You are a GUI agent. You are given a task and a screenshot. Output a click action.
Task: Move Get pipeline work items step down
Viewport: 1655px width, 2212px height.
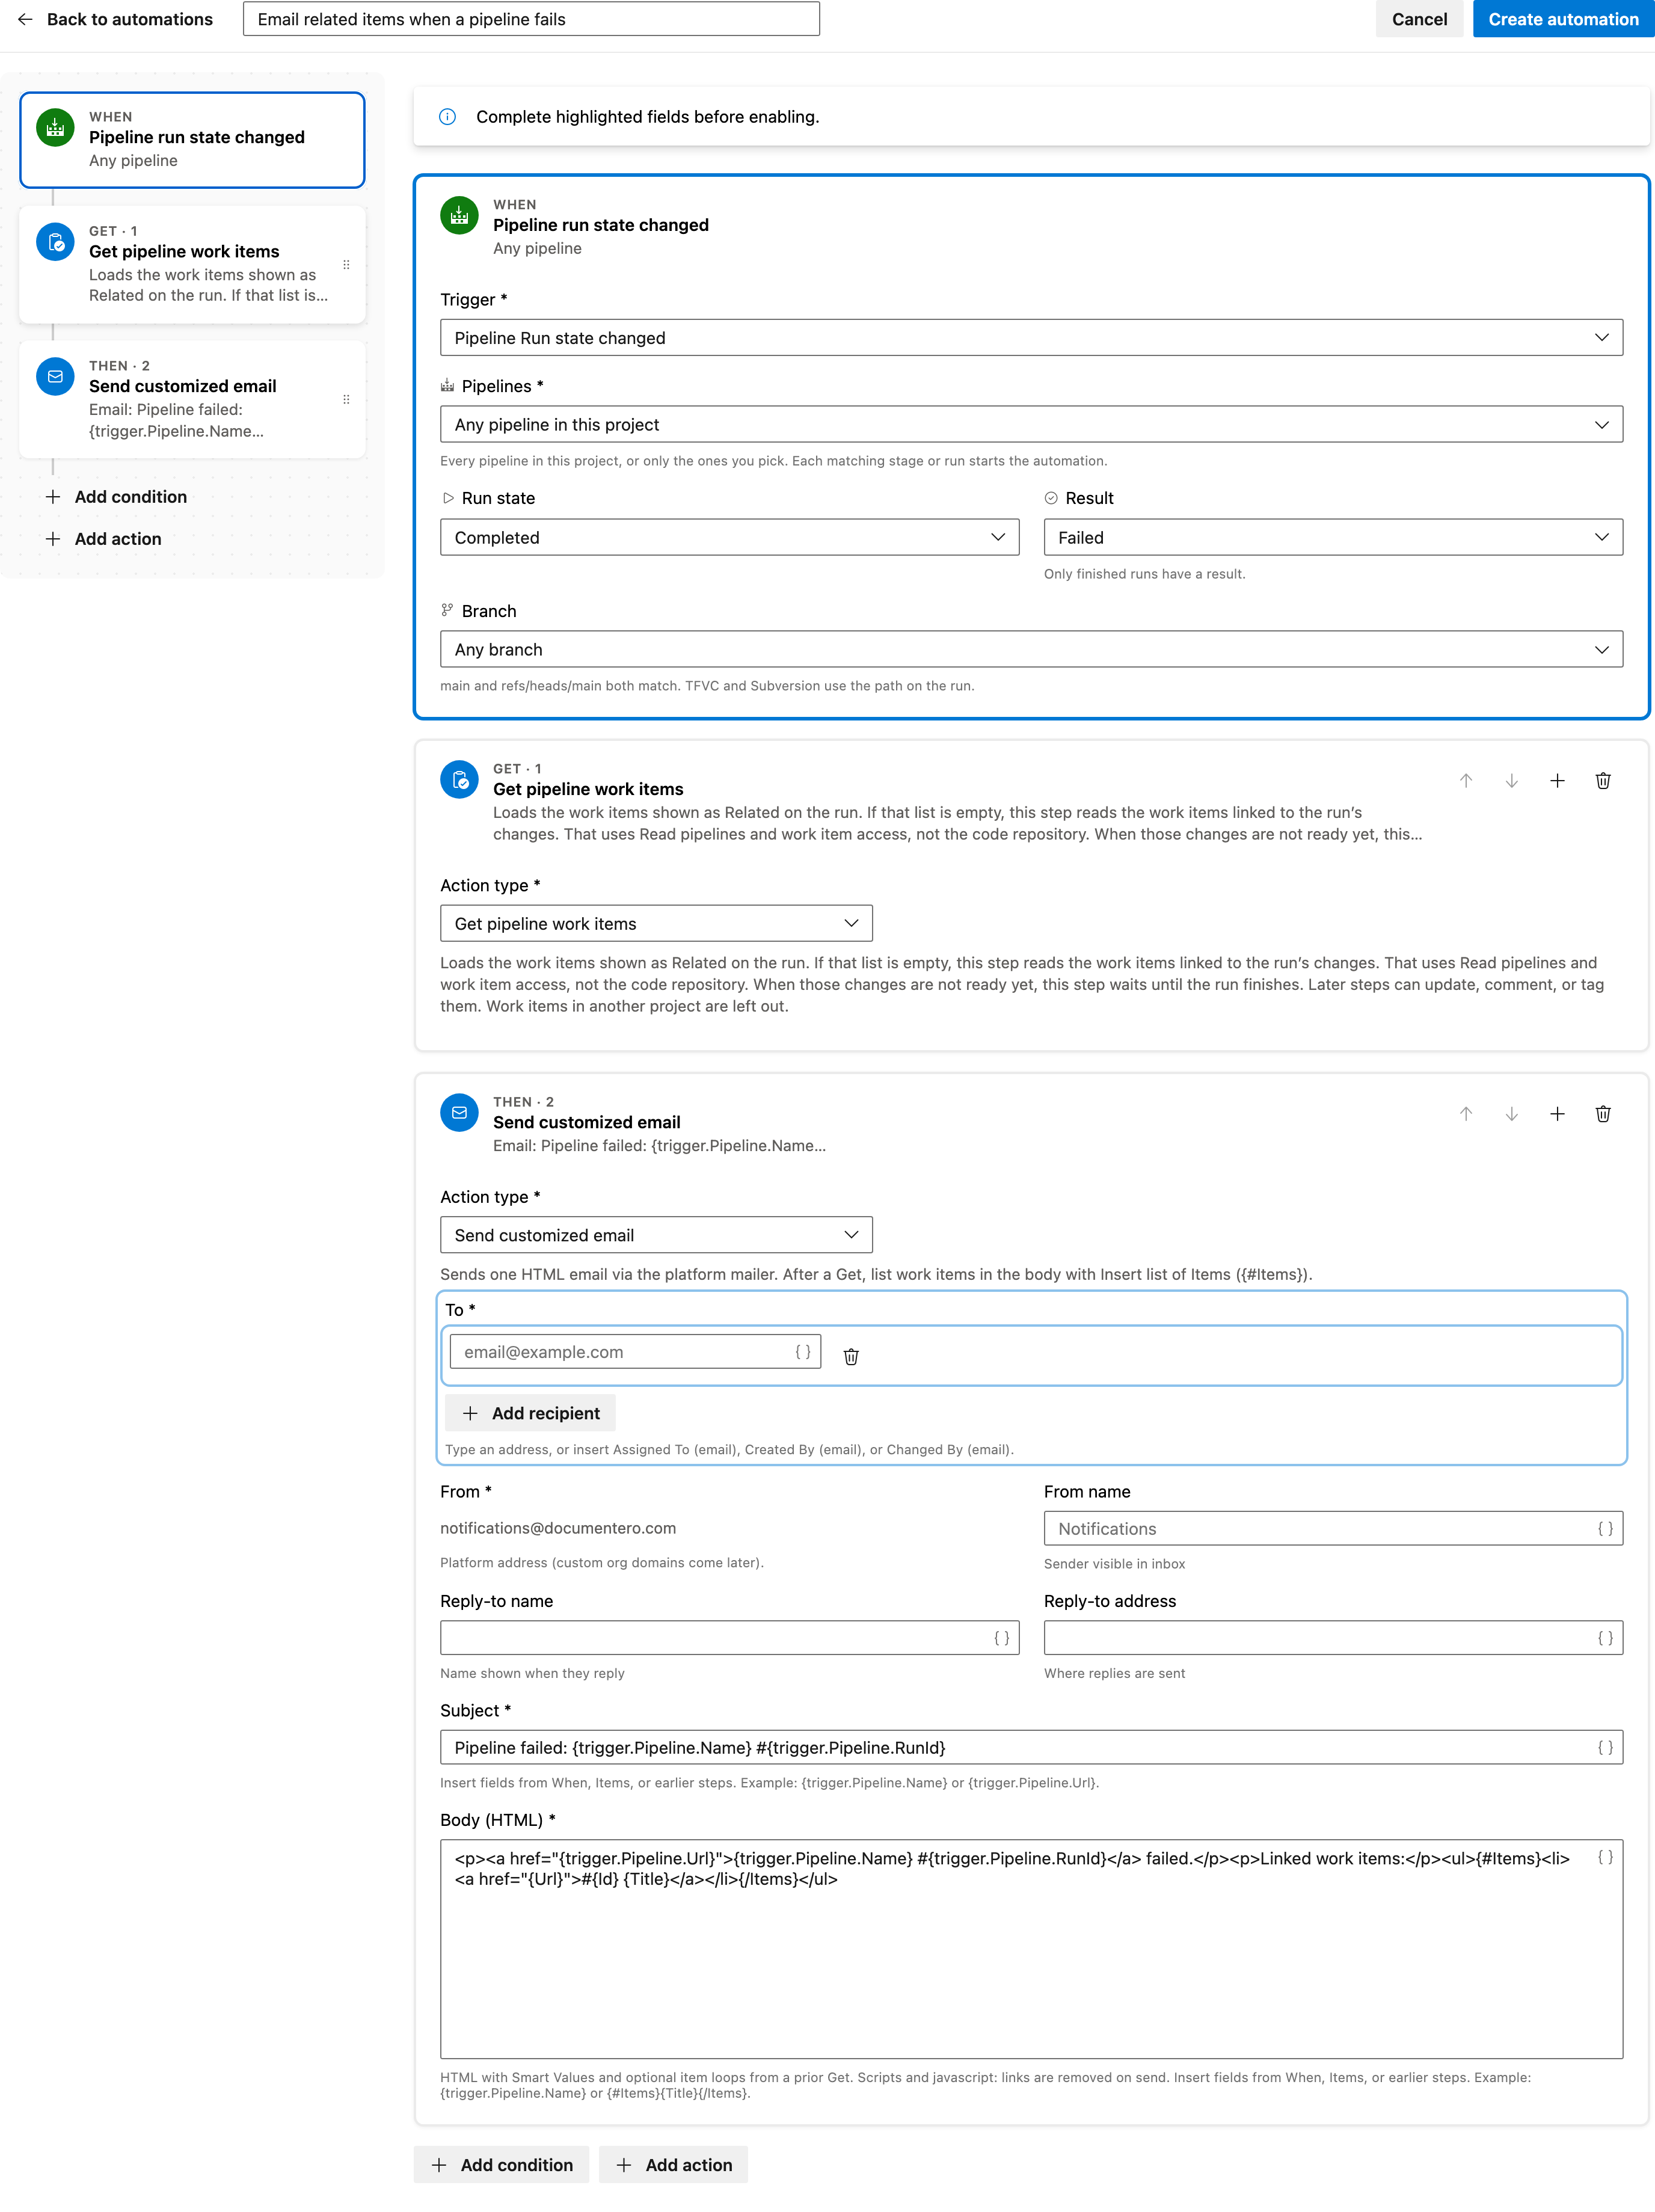(x=1512, y=781)
